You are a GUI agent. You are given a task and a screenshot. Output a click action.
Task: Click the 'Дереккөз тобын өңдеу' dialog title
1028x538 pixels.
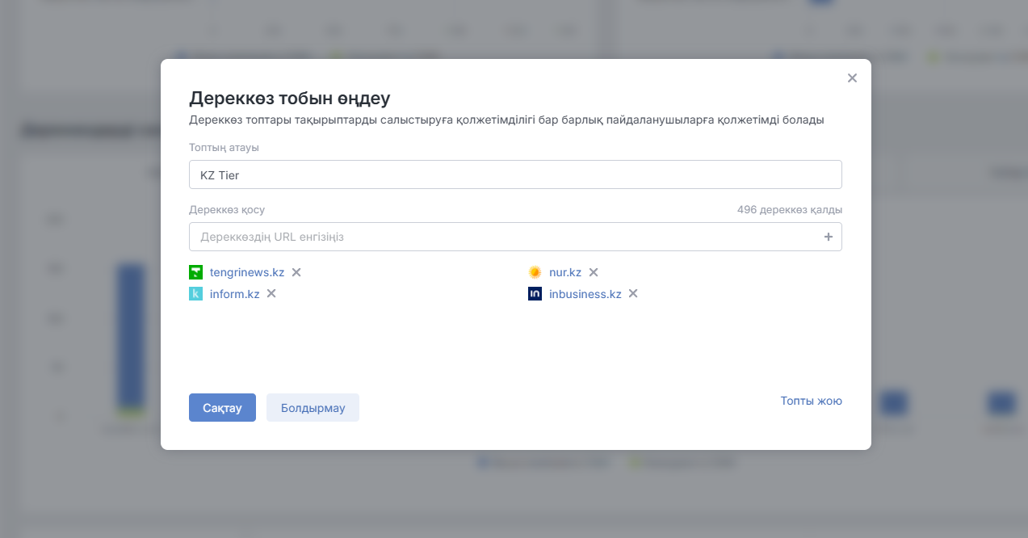(290, 99)
